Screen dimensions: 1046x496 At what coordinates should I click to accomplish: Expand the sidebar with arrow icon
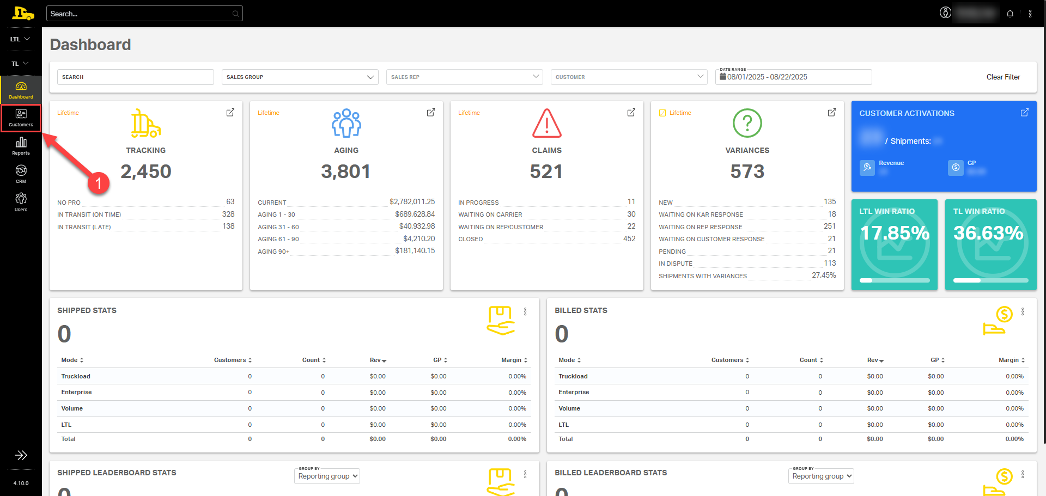click(x=21, y=455)
